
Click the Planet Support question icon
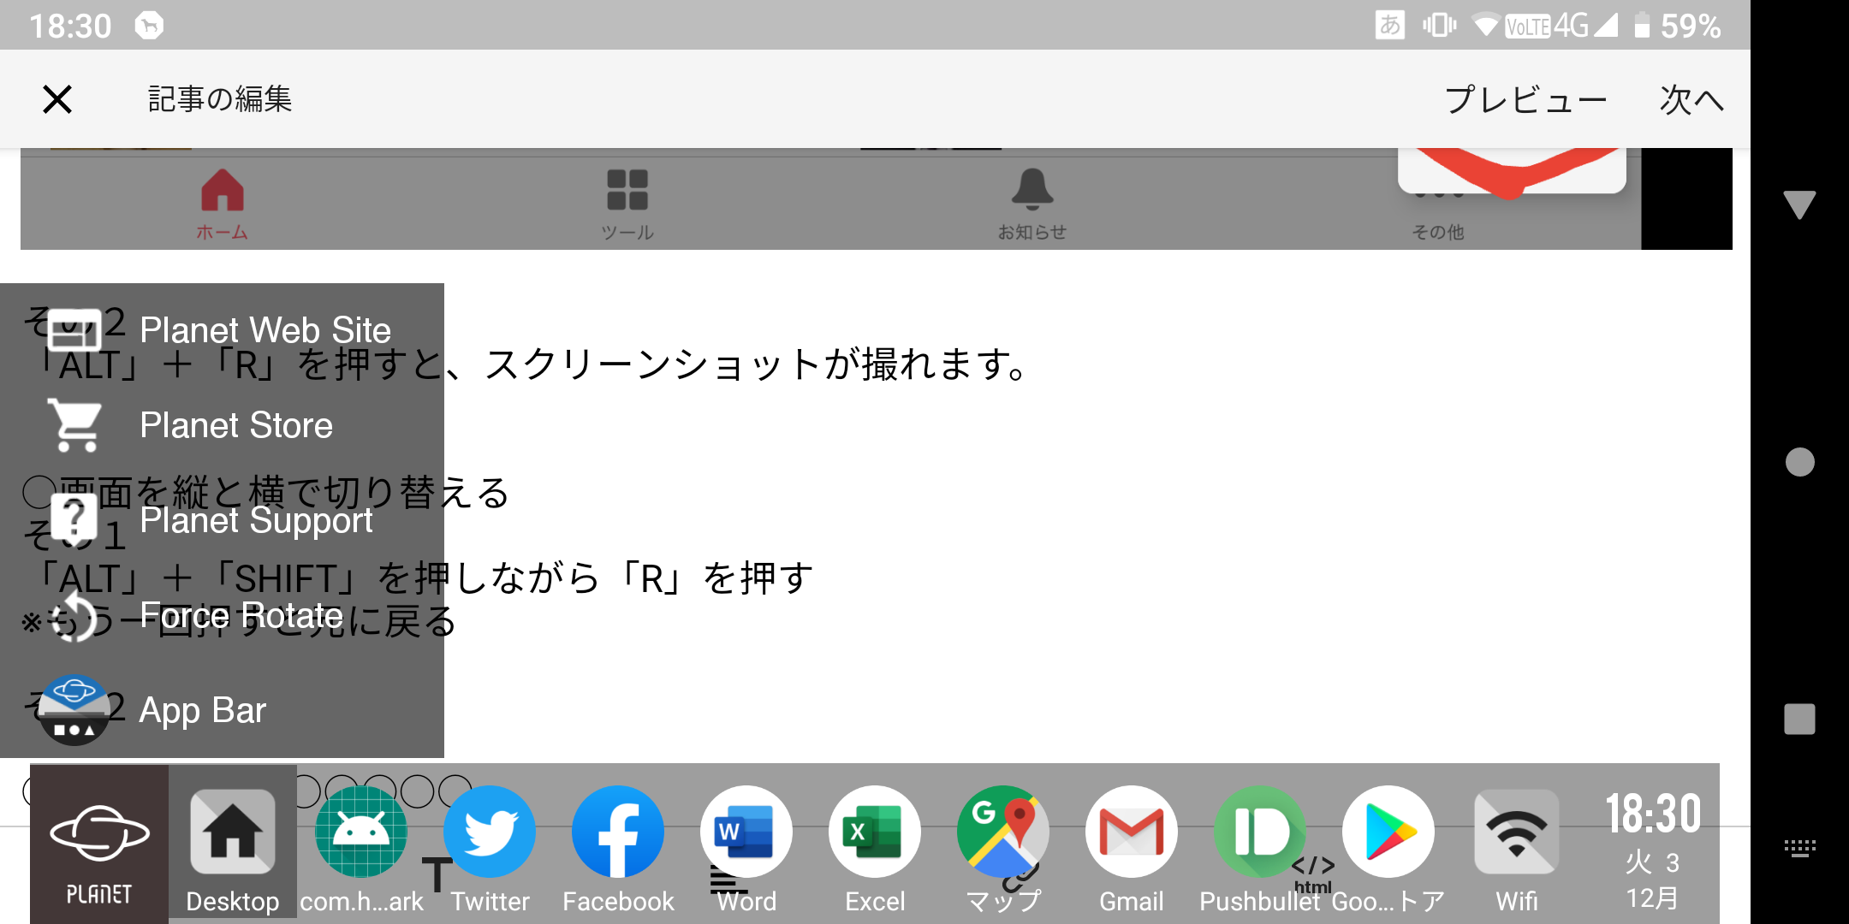tap(74, 518)
